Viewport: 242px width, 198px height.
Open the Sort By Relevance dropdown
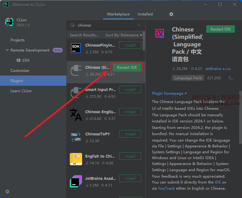pyautogui.click(x=123, y=35)
